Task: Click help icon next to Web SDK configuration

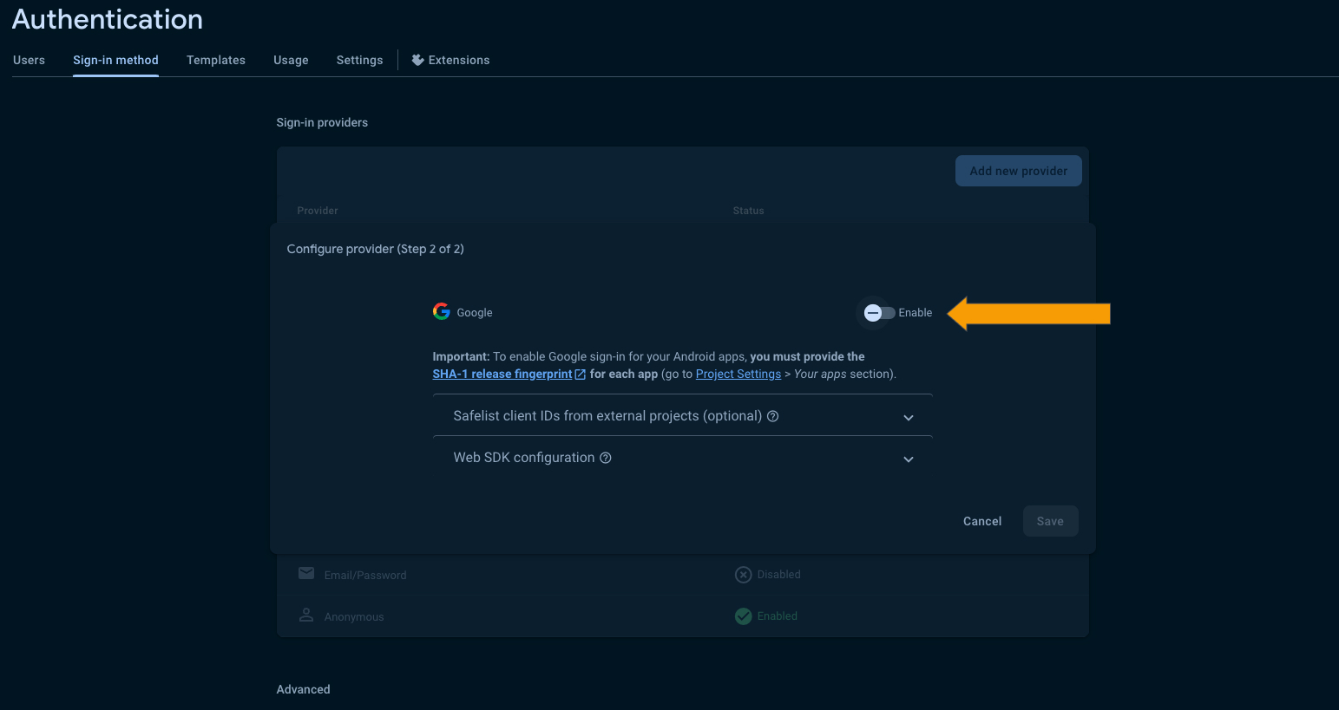Action: (606, 458)
